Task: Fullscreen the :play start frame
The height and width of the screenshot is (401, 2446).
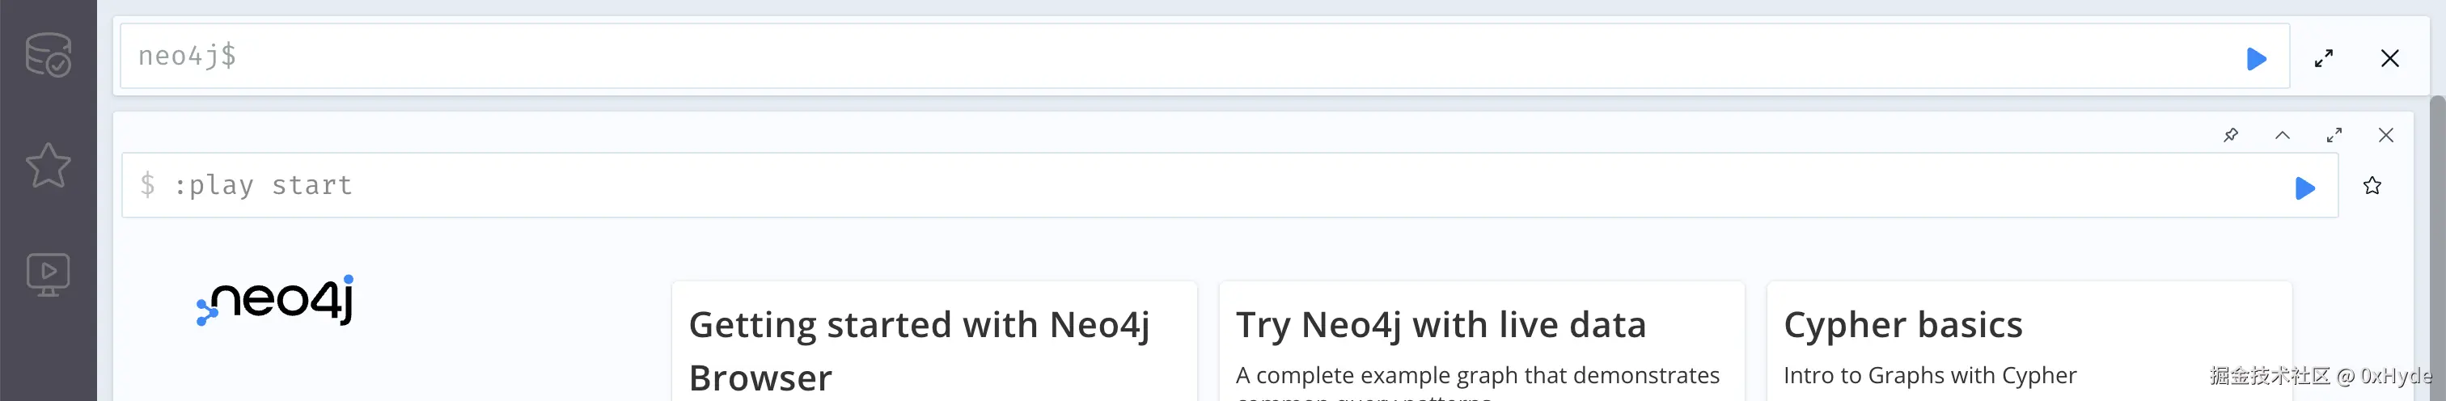Action: 2334,135
